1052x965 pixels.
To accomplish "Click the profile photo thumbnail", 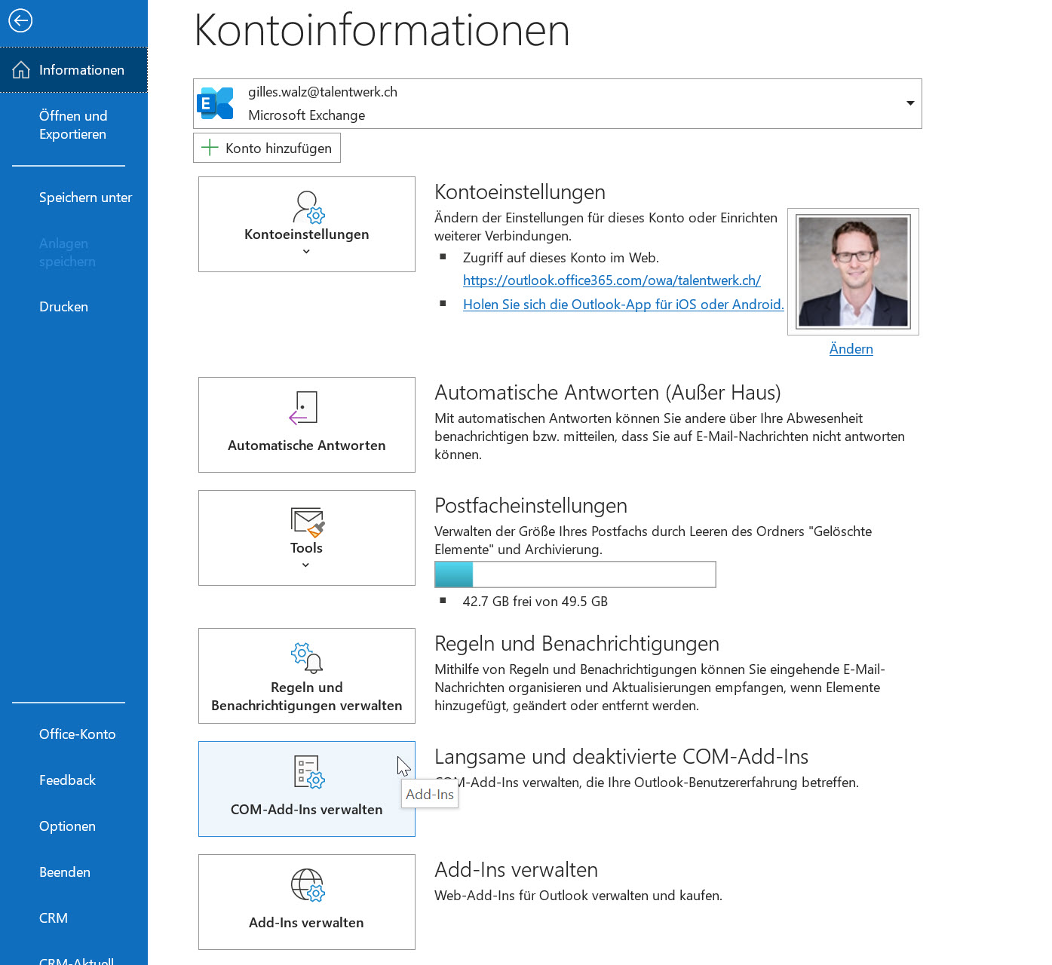I will pos(853,271).
